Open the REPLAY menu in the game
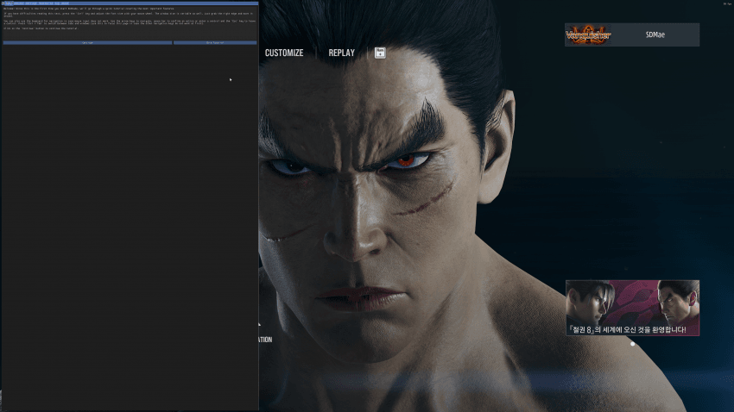Viewport: 734px width, 412px height. (x=341, y=53)
